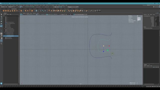
Task: Activate the Rotate tool in the toolbox
Action: point(1,23)
